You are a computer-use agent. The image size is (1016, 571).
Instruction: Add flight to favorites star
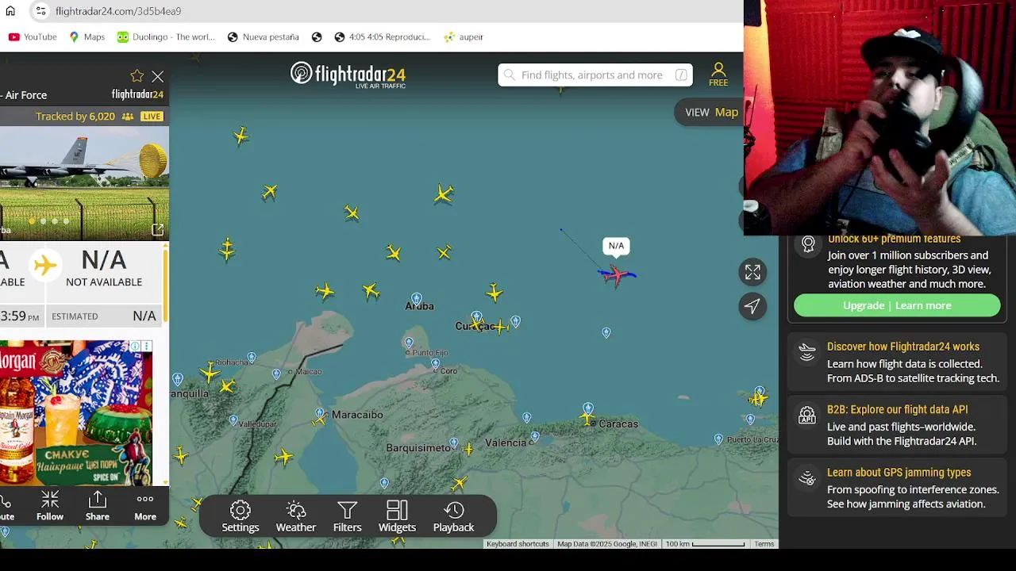coord(137,76)
